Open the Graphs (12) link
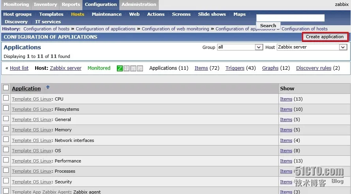Image resolution: width=351 pixels, height=194 pixels. click(270, 68)
